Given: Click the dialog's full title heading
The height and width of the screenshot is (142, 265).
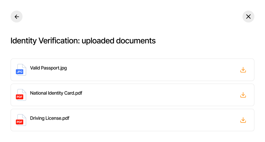Looking at the screenshot, I should 83,41.
